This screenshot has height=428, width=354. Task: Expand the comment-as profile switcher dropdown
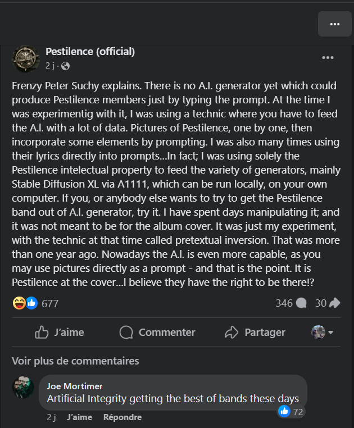pos(323,333)
